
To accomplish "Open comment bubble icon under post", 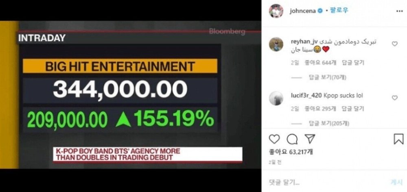I will (292, 139).
